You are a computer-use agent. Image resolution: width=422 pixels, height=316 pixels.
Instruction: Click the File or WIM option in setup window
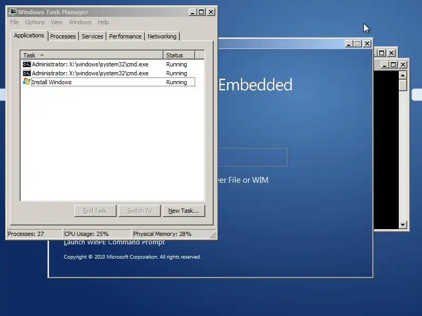tap(243, 180)
